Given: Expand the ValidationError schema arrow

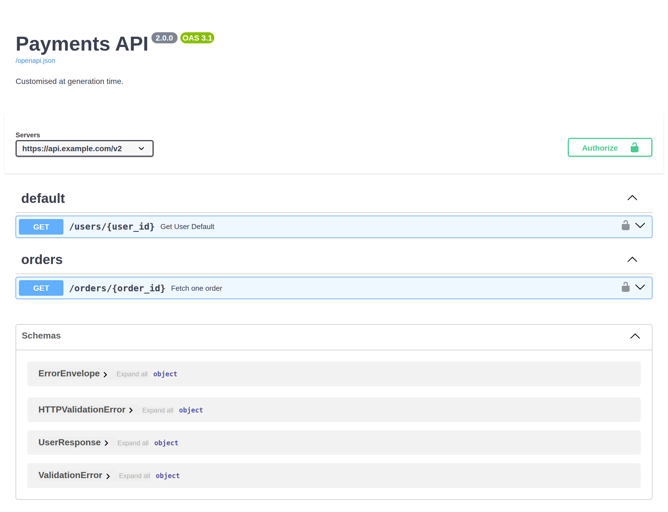Looking at the screenshot, I should point(108,476).
